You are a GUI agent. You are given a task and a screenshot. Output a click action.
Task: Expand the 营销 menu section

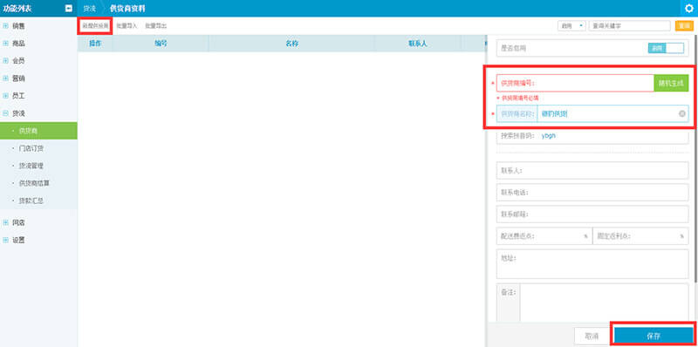[6, 78]
